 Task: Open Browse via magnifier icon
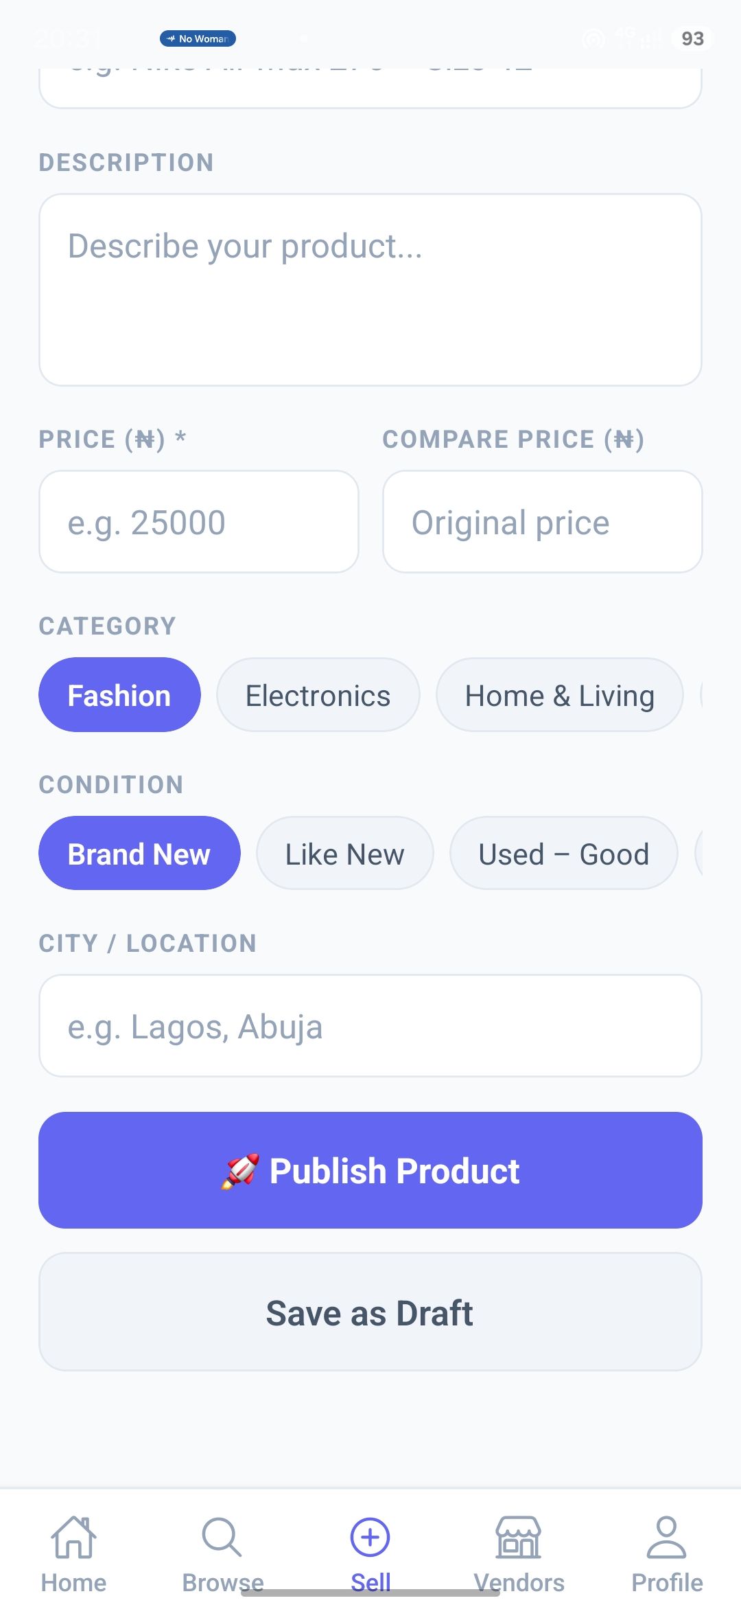[x=222, y=1537]
